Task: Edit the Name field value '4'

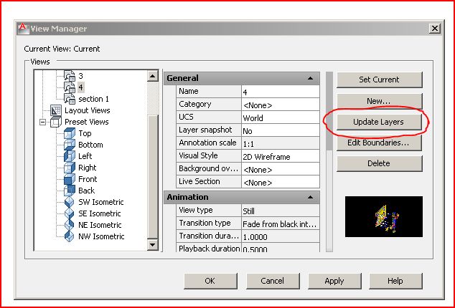Action: point(281,92)
